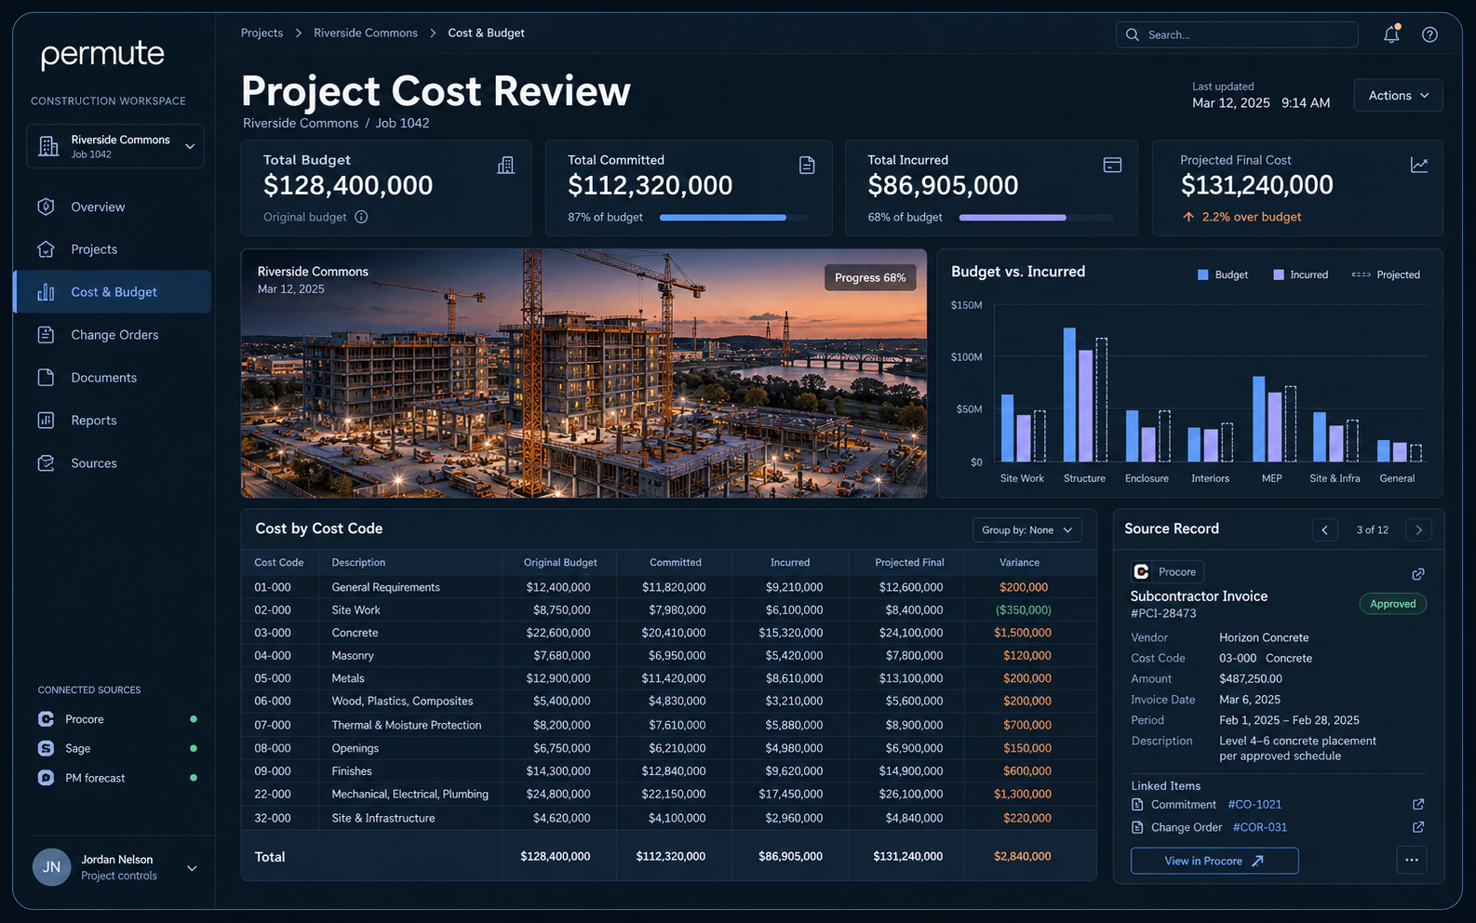Open the Change Orders page in sidebar
The height and width of the screenshot is (923, 1476).
coord(113,335)
